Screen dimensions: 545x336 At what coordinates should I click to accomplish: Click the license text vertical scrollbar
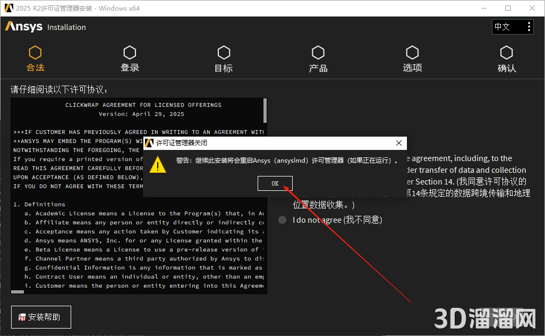(265, 112)
